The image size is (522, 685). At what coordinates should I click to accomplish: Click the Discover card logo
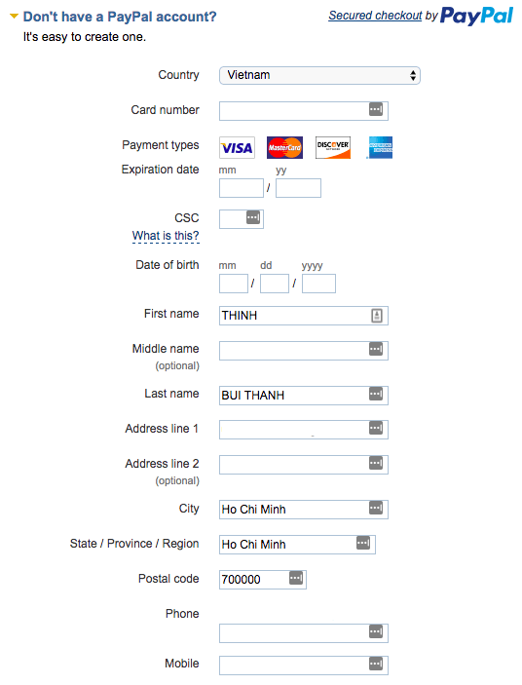click(333, 148)
